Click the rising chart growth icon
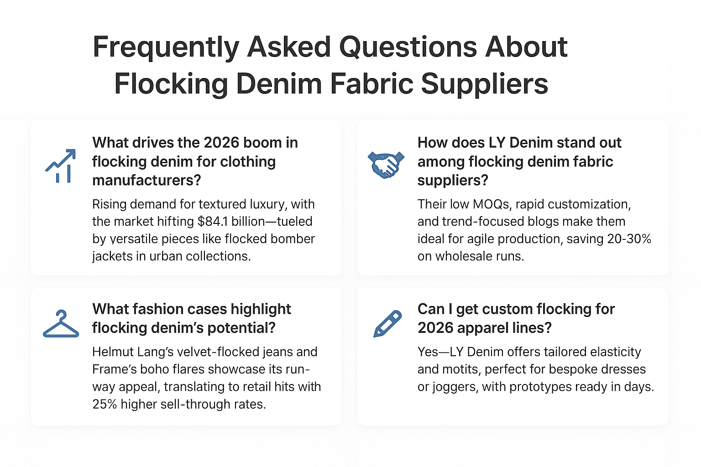Viewport: 701px width, 467px height. [x=61, y=166]
